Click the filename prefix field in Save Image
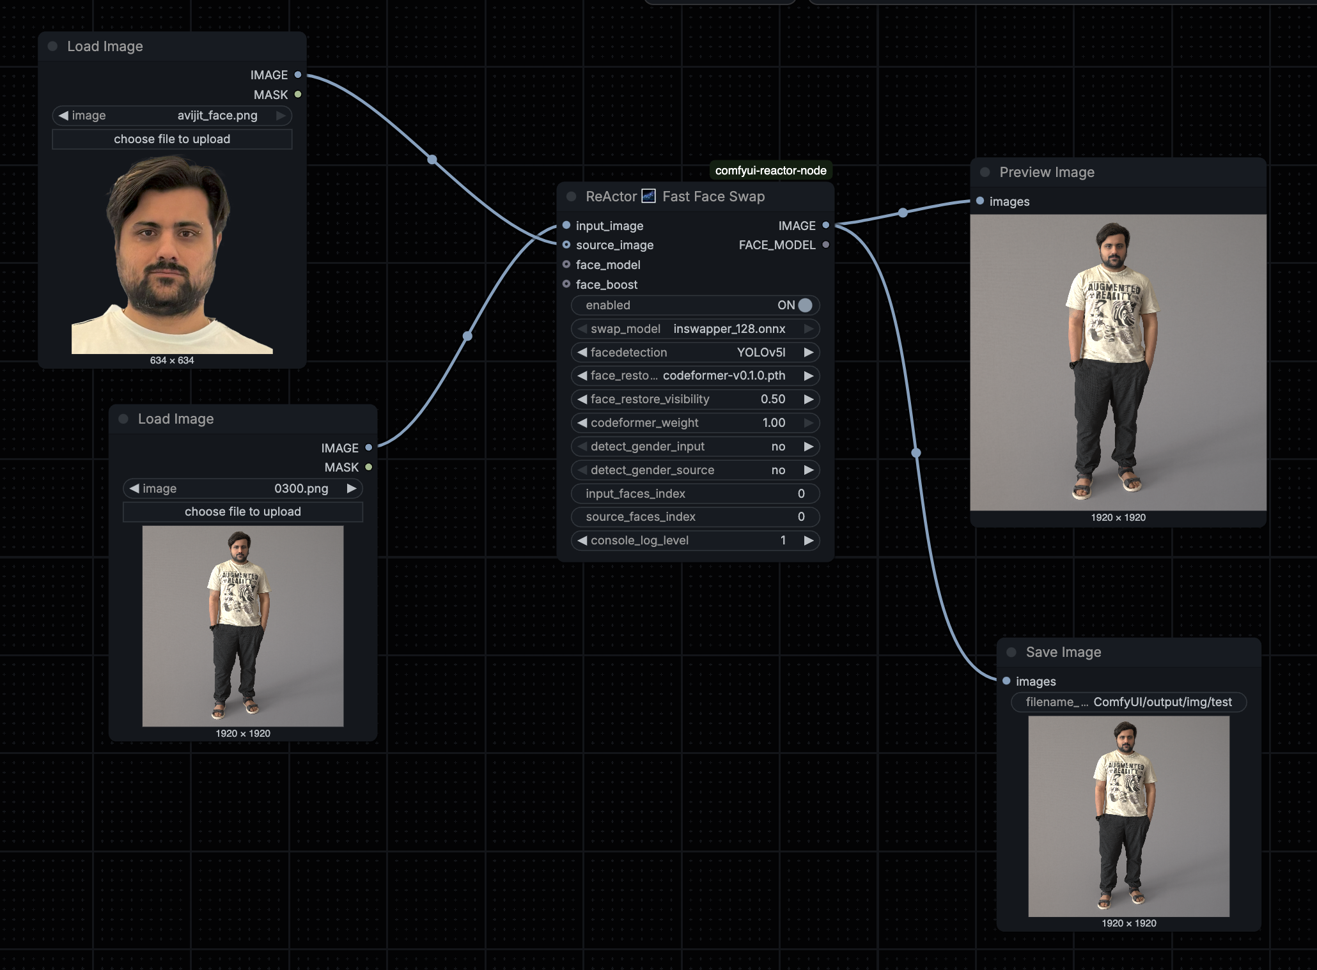 pos(1128,702)
